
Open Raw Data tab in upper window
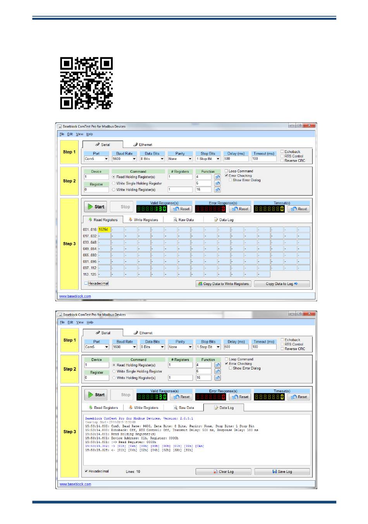pyautogui.click(x=184, y=220)
